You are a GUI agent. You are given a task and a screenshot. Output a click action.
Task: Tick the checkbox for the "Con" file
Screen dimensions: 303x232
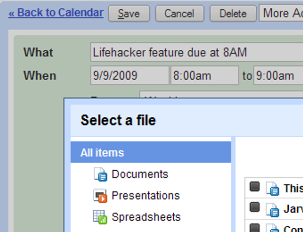click(x=255, y=227)
